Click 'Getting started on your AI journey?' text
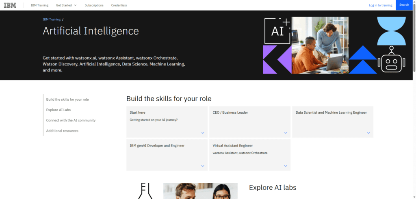Viewport: 416px width, 199px height. tap(154, 120)
